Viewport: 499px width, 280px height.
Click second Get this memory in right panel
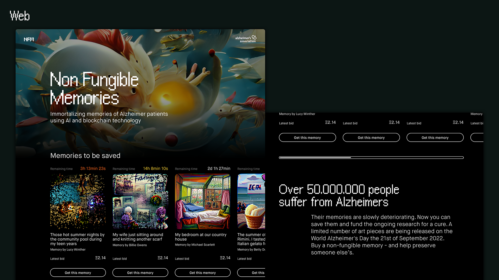coord(371,137)
